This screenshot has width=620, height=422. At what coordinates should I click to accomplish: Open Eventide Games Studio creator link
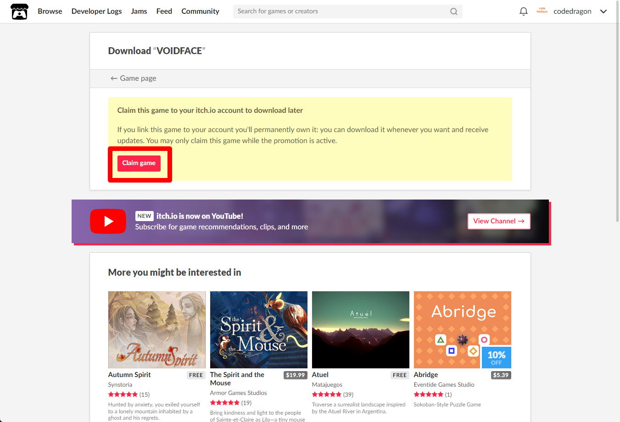(444, 385)
